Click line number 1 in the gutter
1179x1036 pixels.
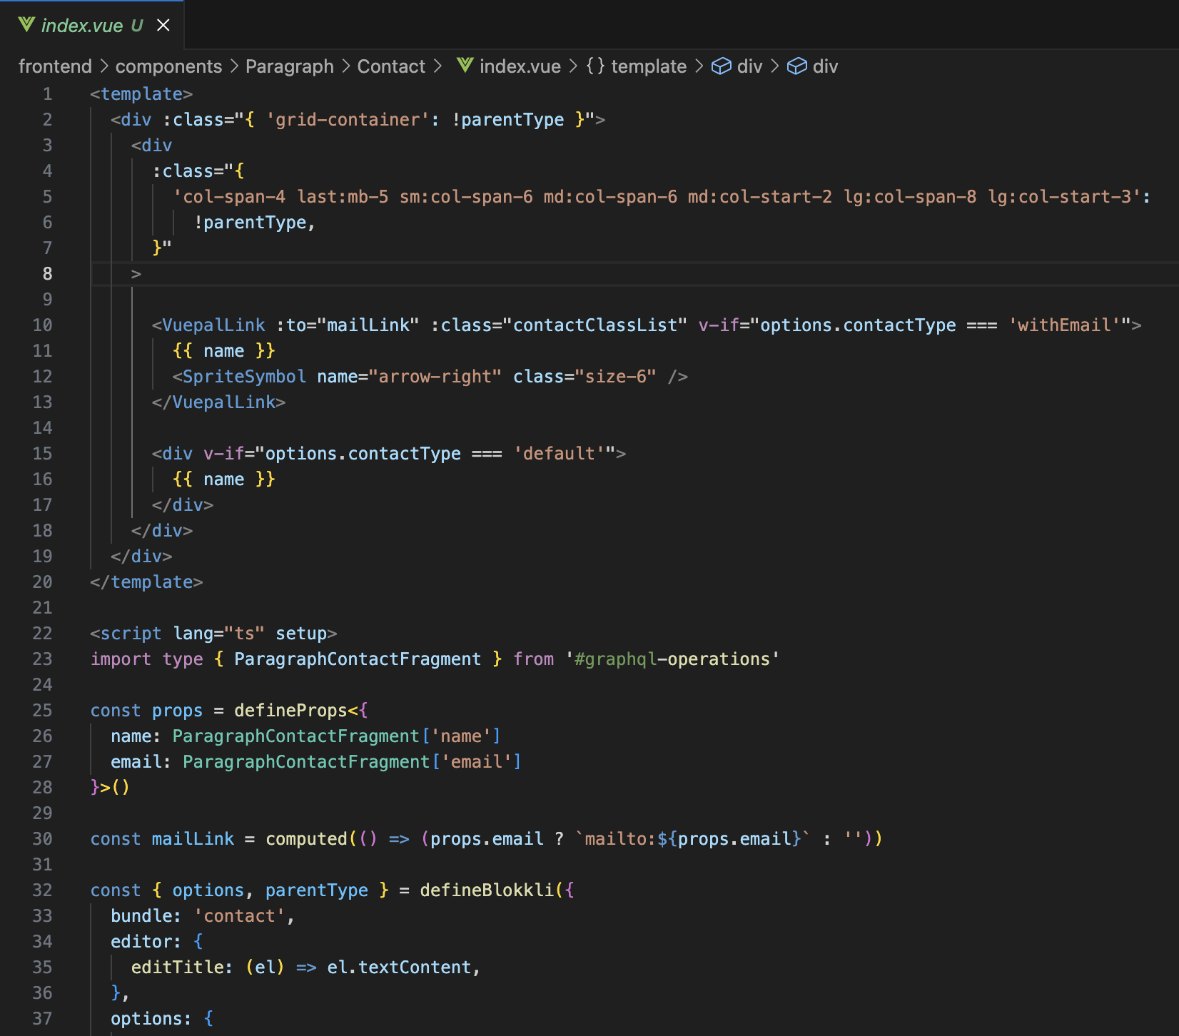tap(47, 94)
